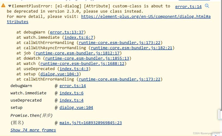This screenshot has width=222, height=136.
Task: Open the error.ts:14 source link beside the warning header
Action: [x=188, y=7]
